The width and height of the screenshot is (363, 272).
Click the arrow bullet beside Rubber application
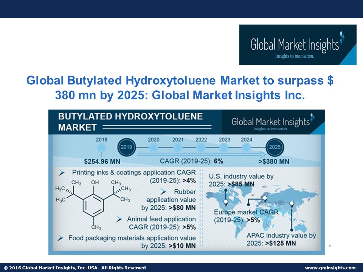[163, 192]
